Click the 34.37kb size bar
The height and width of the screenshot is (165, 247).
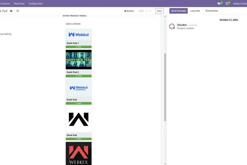tap(79, 76)
